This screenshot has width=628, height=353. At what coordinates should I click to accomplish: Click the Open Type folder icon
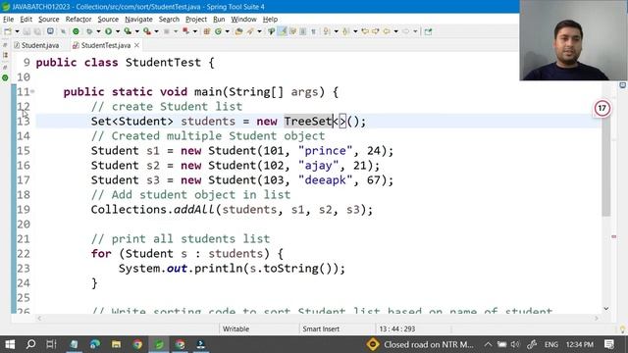[238, 31]
